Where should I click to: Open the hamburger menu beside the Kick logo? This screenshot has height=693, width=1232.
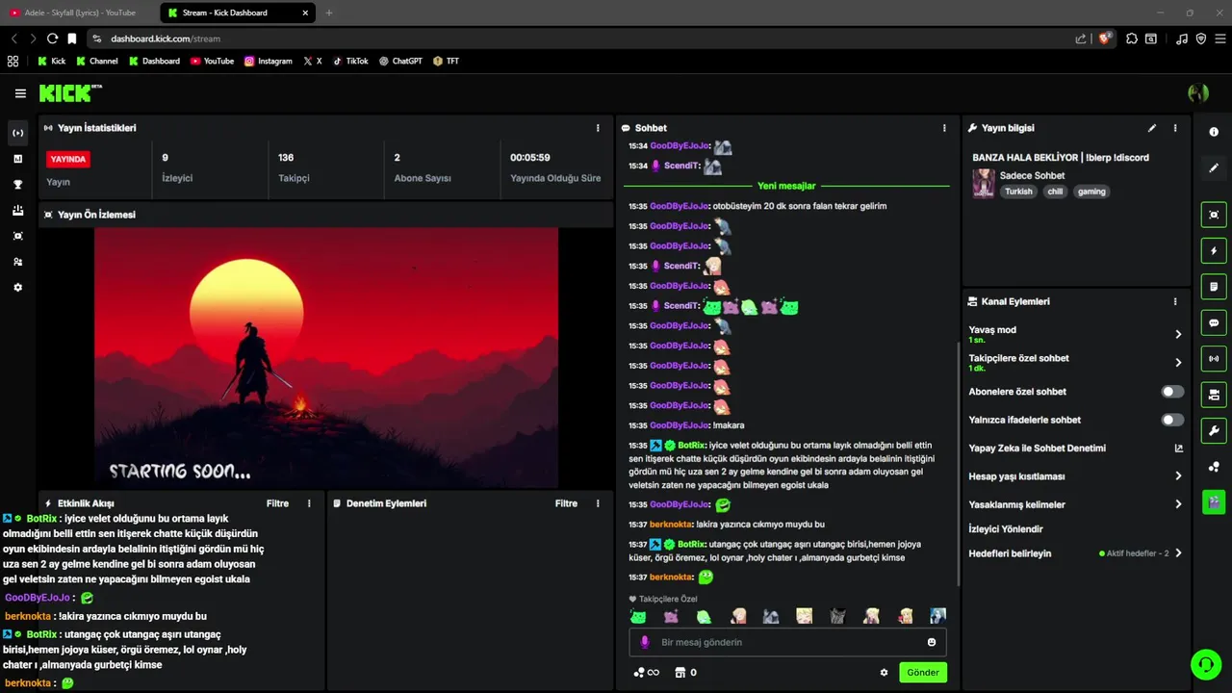coord(20,93)
